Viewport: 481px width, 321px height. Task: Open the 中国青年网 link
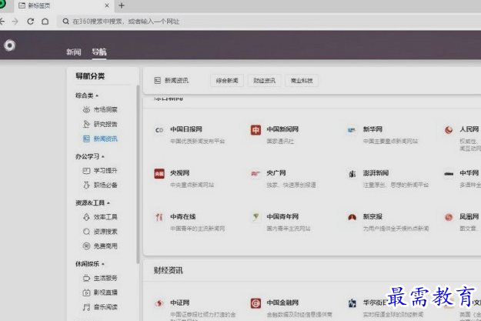[x=282, y=216]
